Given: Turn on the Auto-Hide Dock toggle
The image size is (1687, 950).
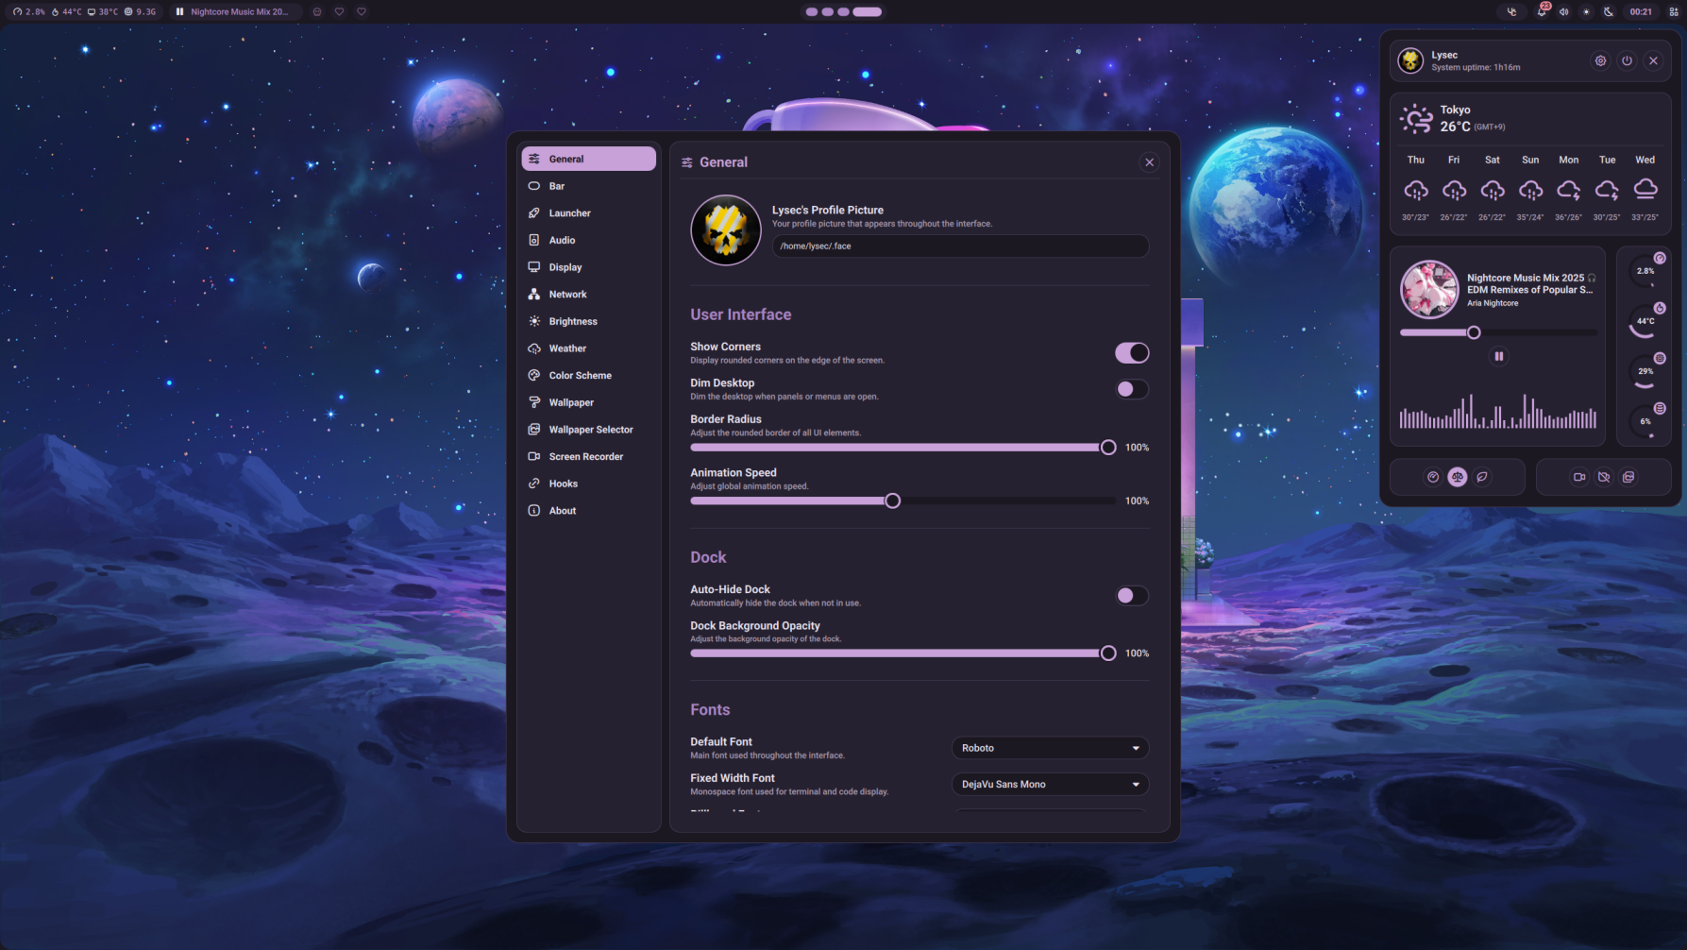Looking at the screenshot, I should 1131,596.
